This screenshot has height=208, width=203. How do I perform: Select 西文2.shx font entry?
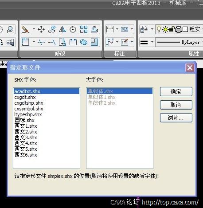coord(47,132)
